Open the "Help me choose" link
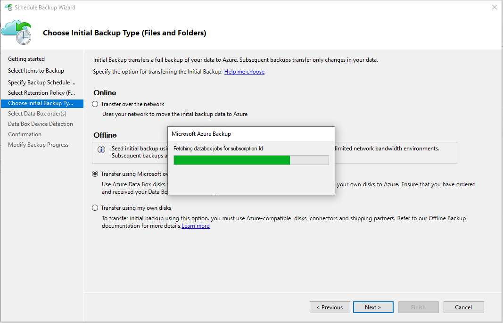Screen dimensions: 503x323 pyautogui.click(x=244, y=71)
